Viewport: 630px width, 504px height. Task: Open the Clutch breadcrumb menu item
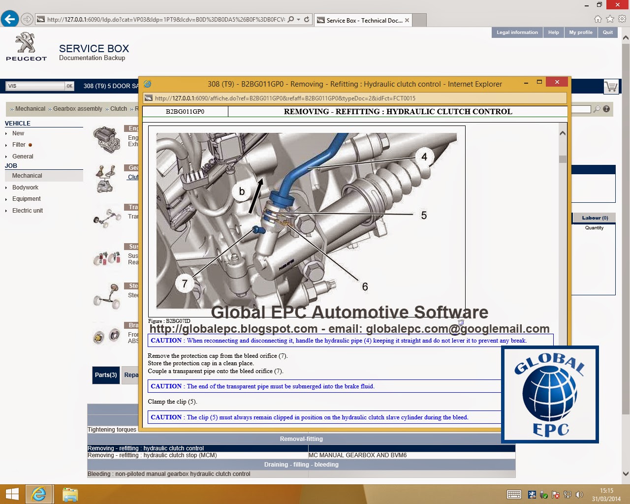[x=118, y=109]
